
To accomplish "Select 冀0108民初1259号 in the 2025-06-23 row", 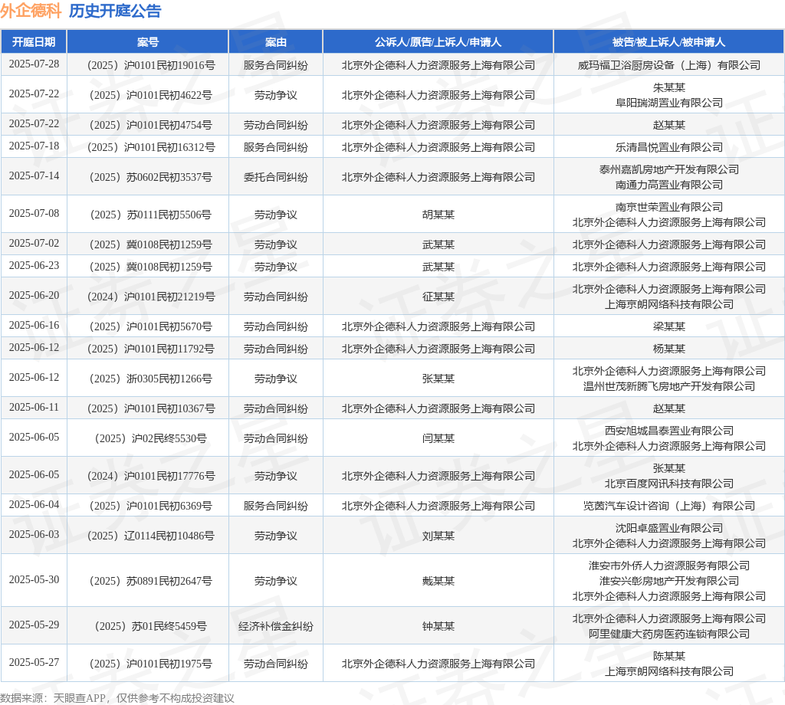I will (169, 267).
